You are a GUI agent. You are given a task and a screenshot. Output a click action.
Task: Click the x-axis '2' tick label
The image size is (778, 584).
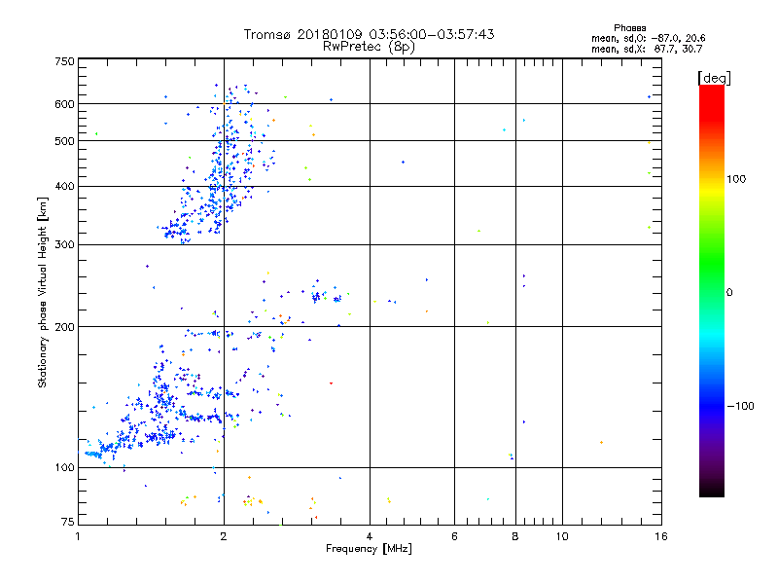224,536
